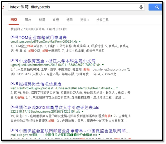The image size is (166, 144).
Task: Click the duxinfeng@supcon.com email in snippet
Action: [109, 69]
